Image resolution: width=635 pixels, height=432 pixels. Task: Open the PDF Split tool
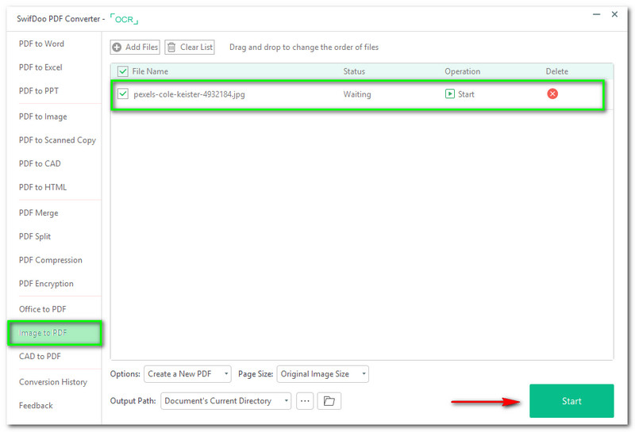[35, 236]
